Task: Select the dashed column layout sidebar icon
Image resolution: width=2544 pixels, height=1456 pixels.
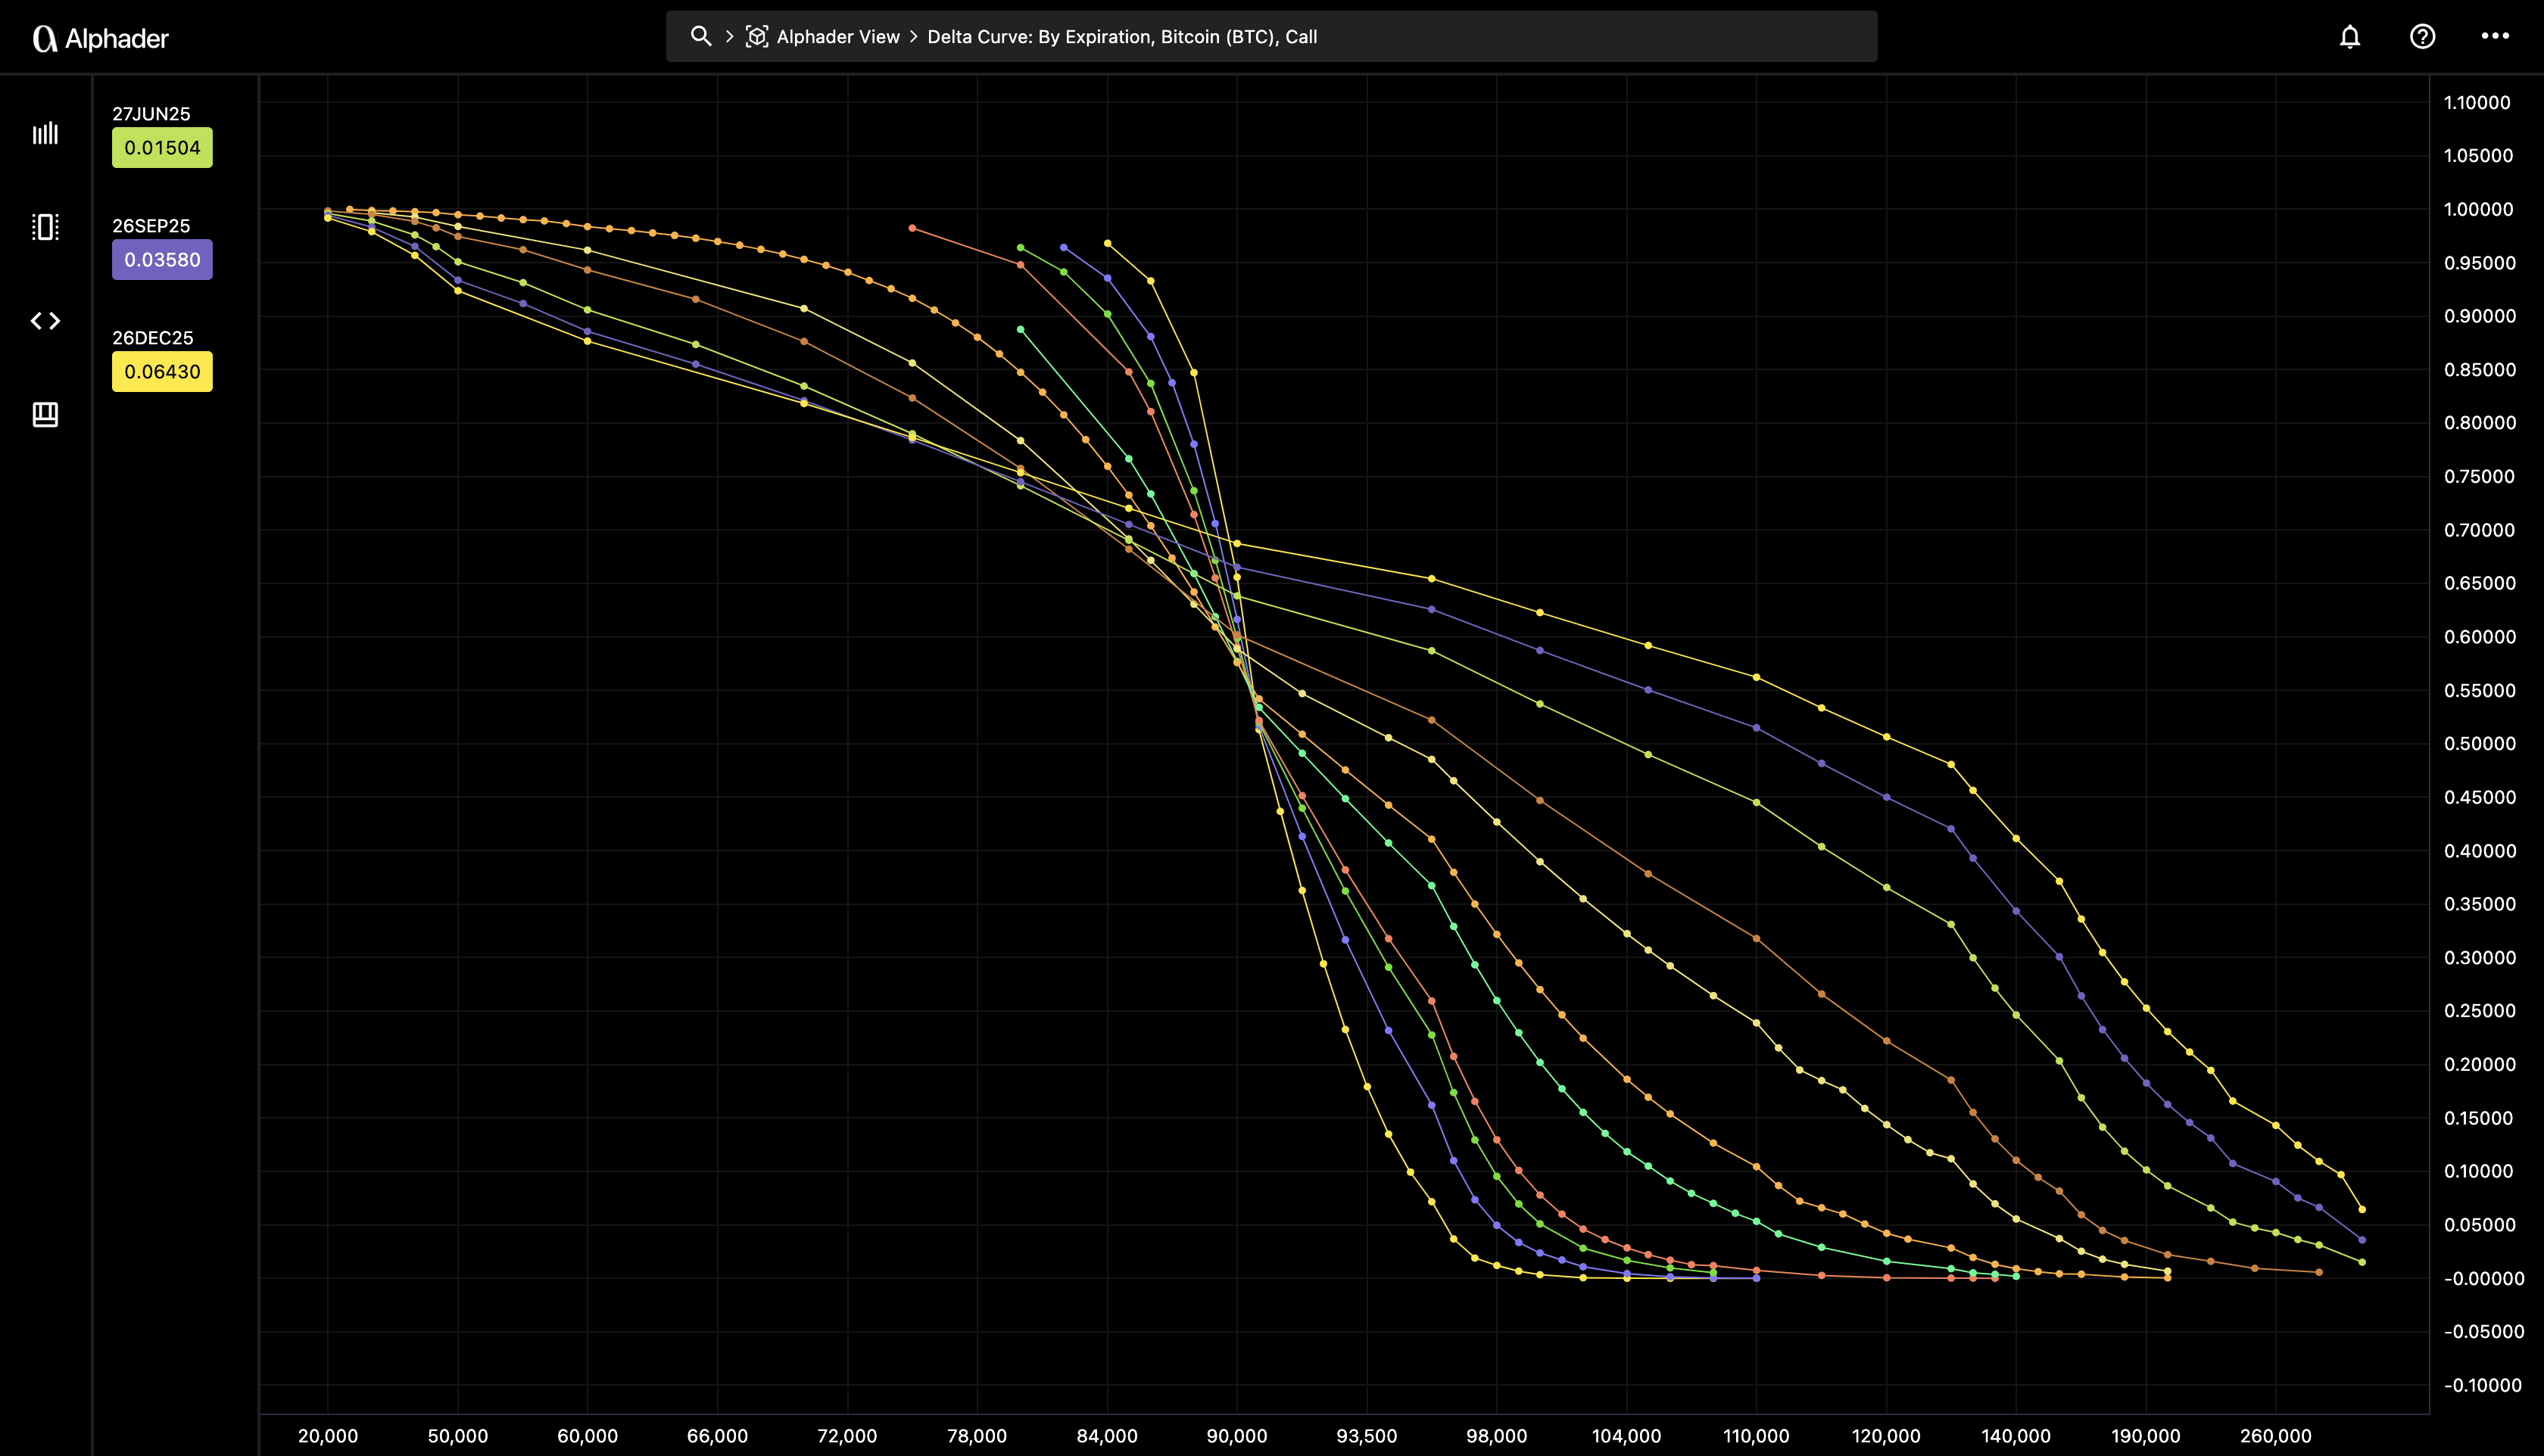Action: pyautogui.click(x=45, y=227)
